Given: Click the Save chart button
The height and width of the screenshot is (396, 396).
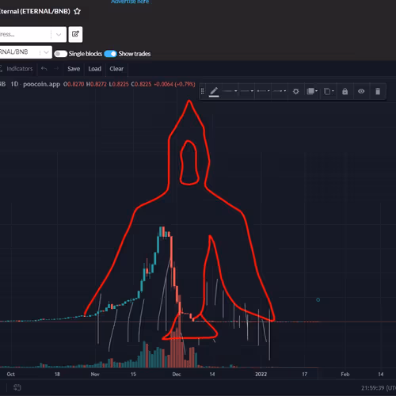Looking at the screenshot, I should (x=74, y=69).
